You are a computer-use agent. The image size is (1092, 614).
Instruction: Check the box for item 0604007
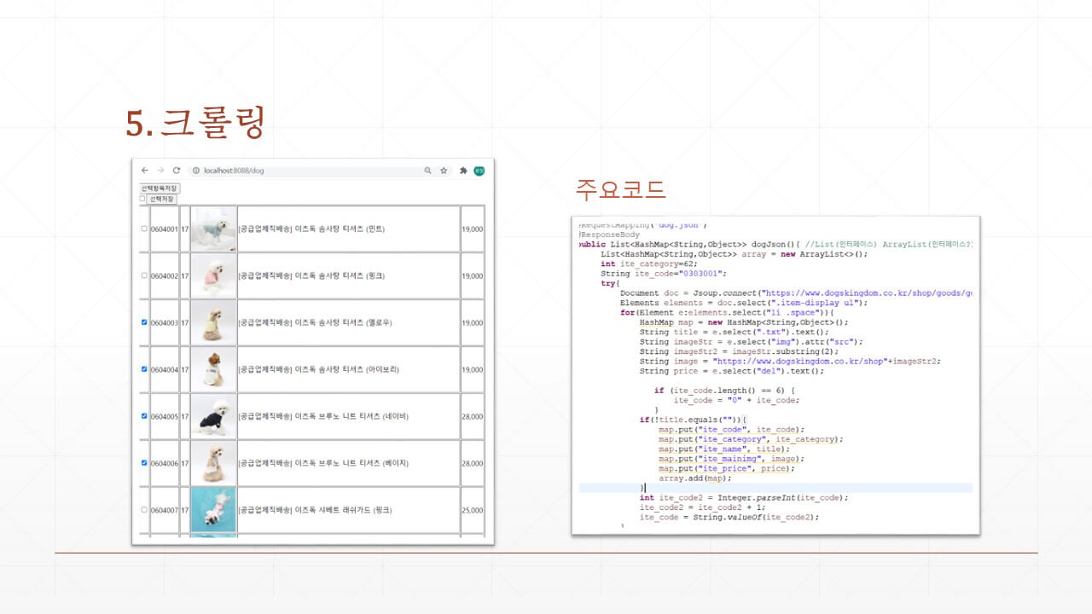(143, 510)
